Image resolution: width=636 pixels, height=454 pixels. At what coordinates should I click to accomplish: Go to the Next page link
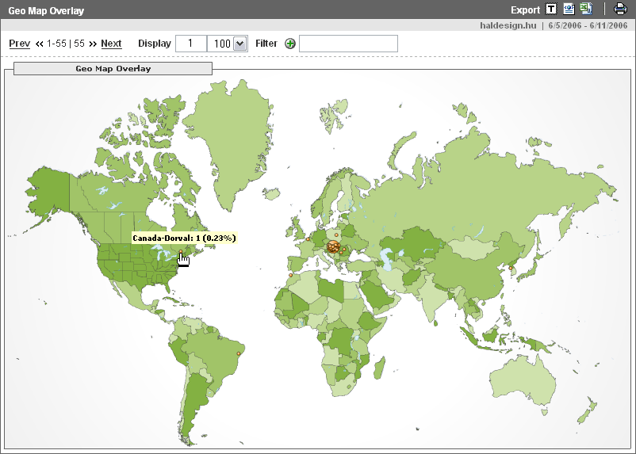coord(111,44)
